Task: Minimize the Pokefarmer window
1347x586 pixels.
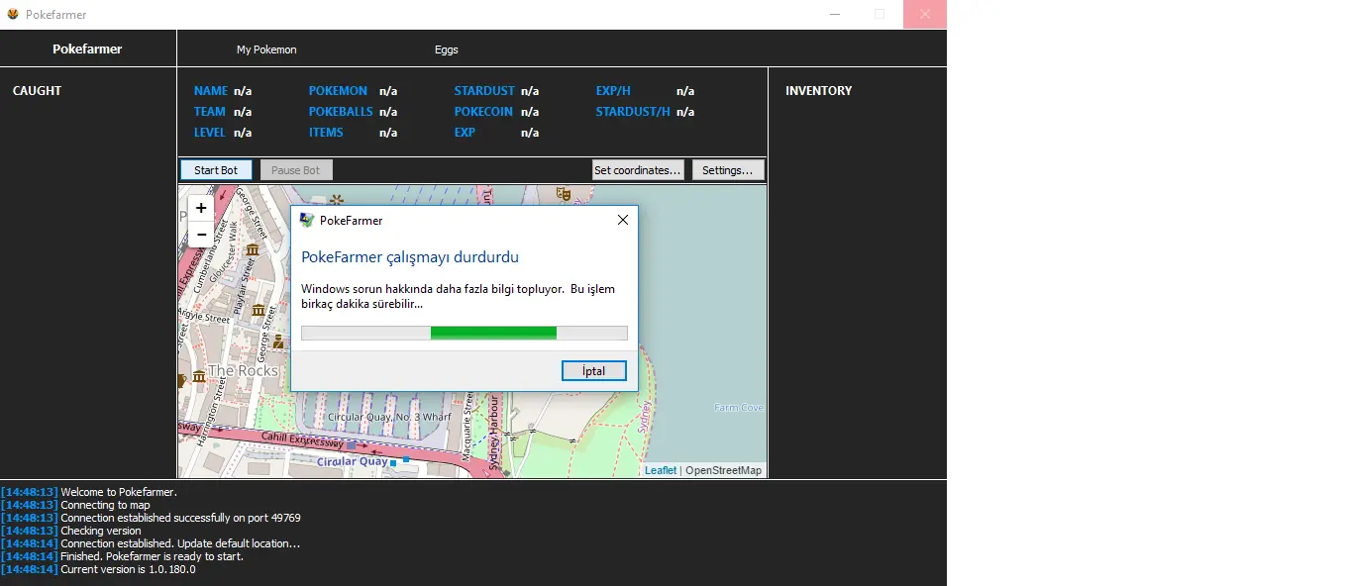Action: pos(834,14)
